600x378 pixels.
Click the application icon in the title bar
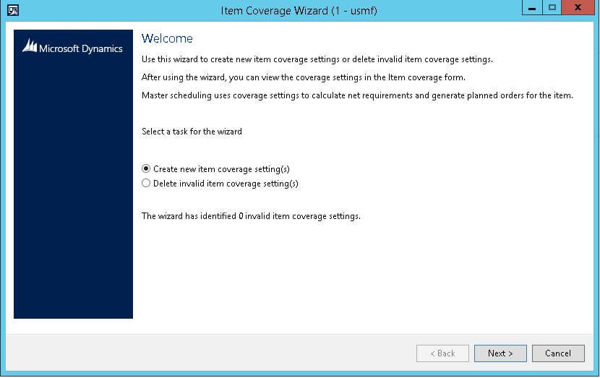tap(12, 10)
